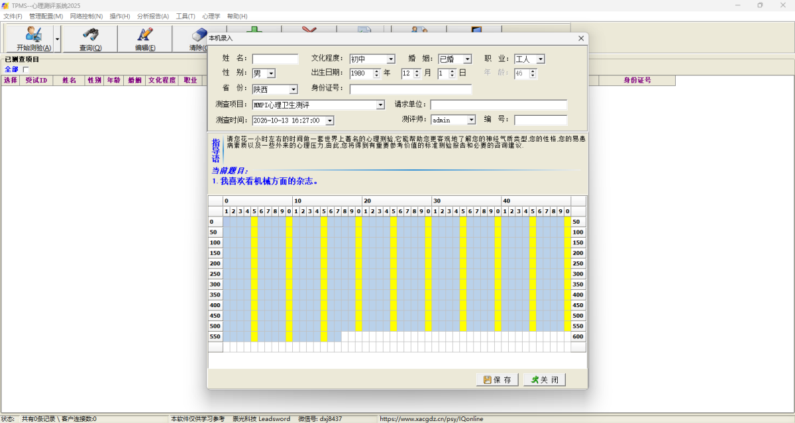Expand the 职业 occupation dropdown
The height and width of the screenshot is (423, 795).
click(541, 59)
